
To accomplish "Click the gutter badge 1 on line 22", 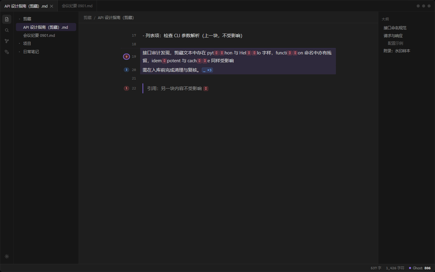I will coord(126,88).
